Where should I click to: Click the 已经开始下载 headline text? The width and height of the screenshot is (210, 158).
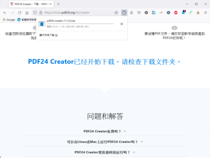[104, 62]
